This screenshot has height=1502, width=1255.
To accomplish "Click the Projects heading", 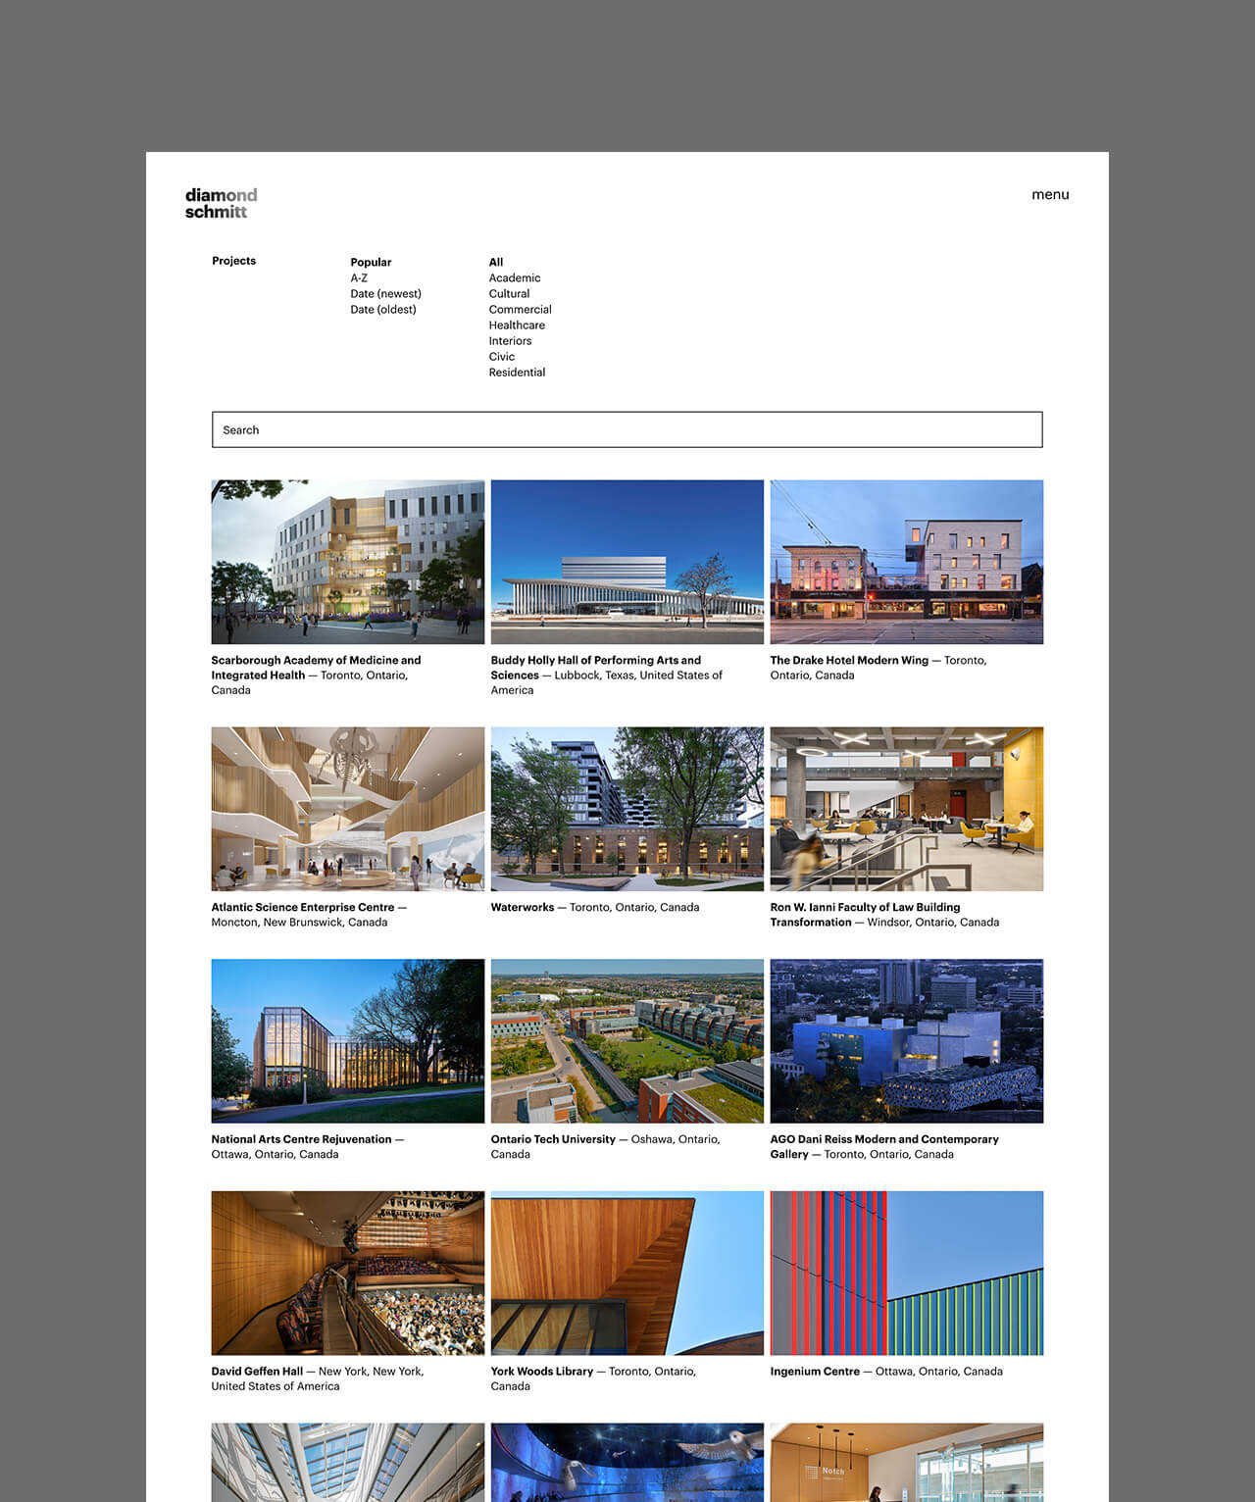I will [233, 261].
